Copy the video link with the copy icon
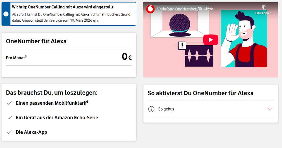The width and height of the screenshot is (282, 148). (264, 7)
